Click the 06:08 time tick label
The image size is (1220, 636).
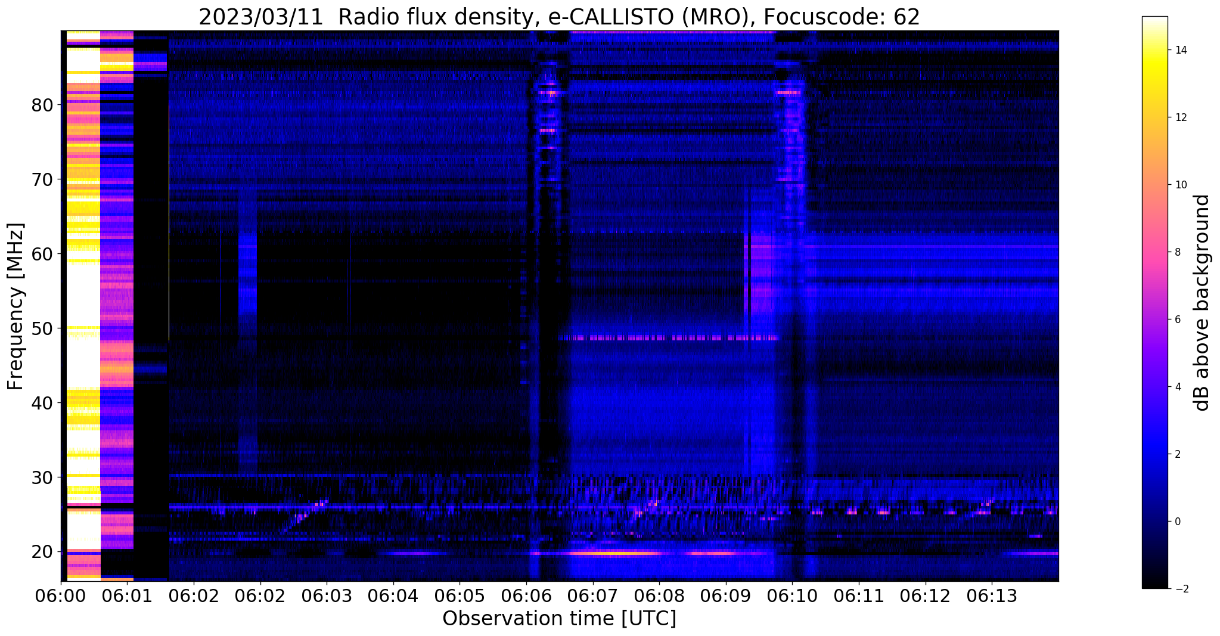[x=659, y=594]
